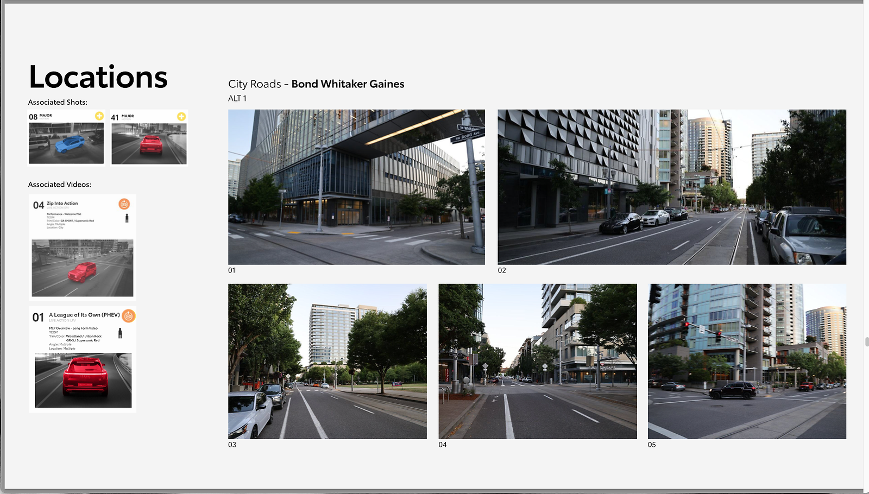Image resolution: width=869 pixels, height=494 pixels.
Task: View location photo 03 with white car
Action: pyautogui.click(x=328, y=361)
